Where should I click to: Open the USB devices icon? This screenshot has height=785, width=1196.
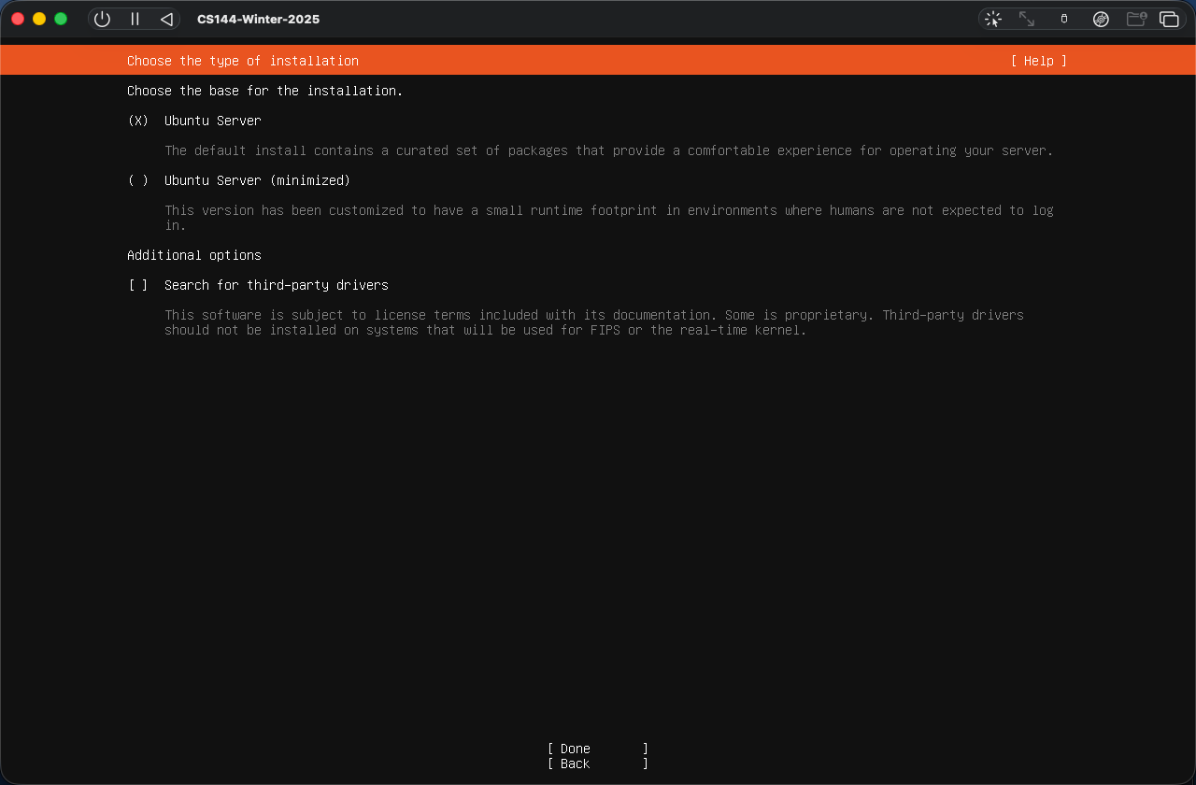coord(1063,19)
